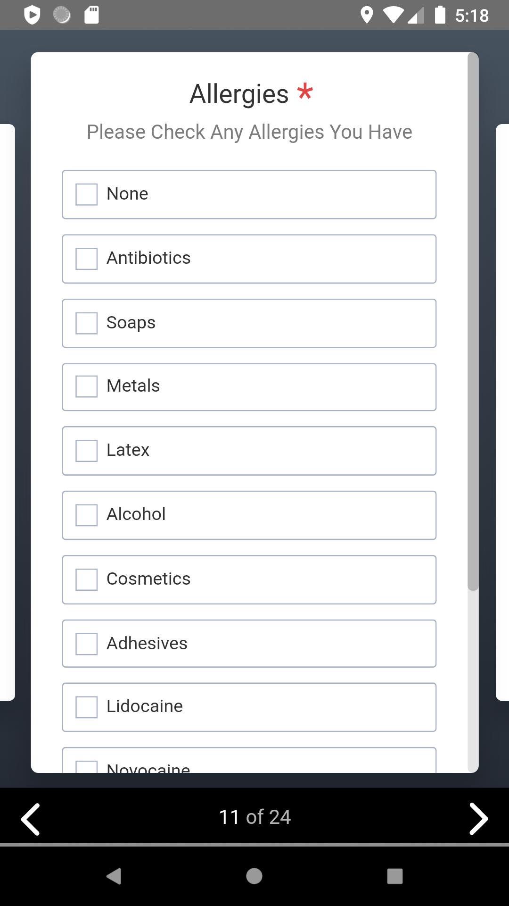The image size is (509, 906).
Task: Tap the battery icon in status bar
Action: coord(440,15)
